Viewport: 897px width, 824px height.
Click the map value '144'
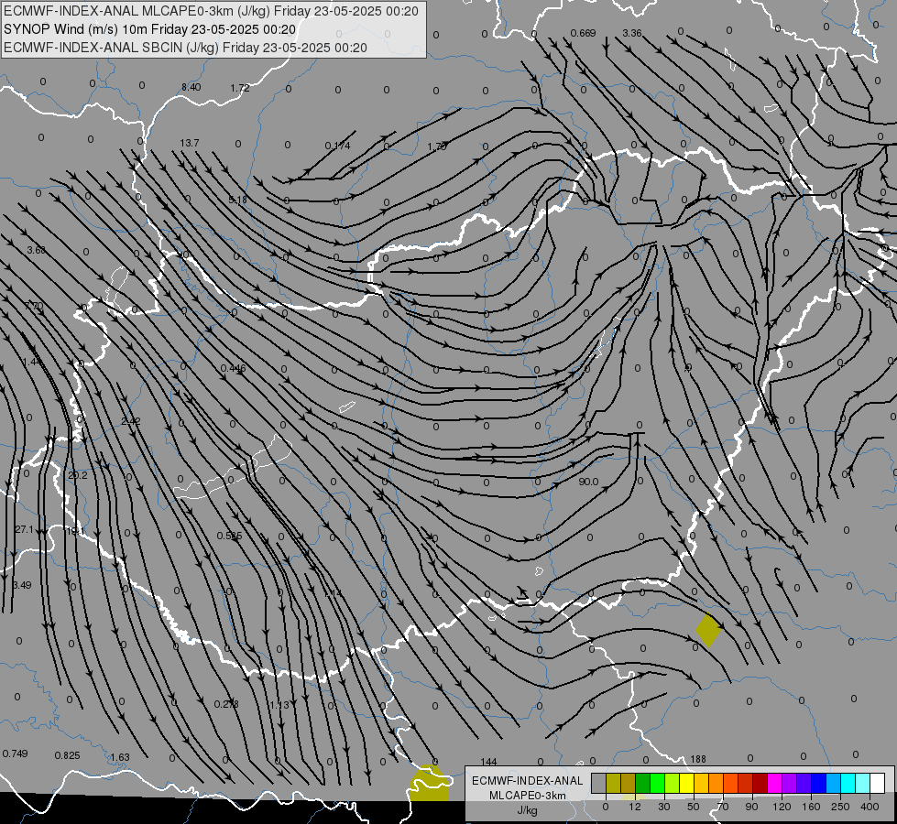488,762
